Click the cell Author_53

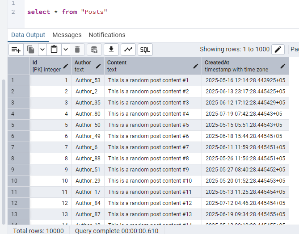pyautogui.click(x=88, y=80)
